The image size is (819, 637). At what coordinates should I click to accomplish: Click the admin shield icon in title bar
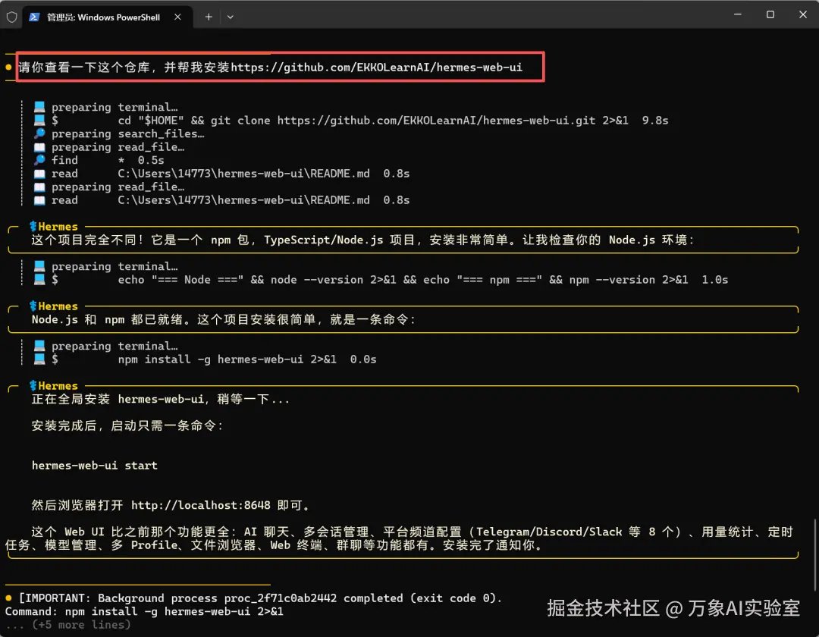pos(11,17)
